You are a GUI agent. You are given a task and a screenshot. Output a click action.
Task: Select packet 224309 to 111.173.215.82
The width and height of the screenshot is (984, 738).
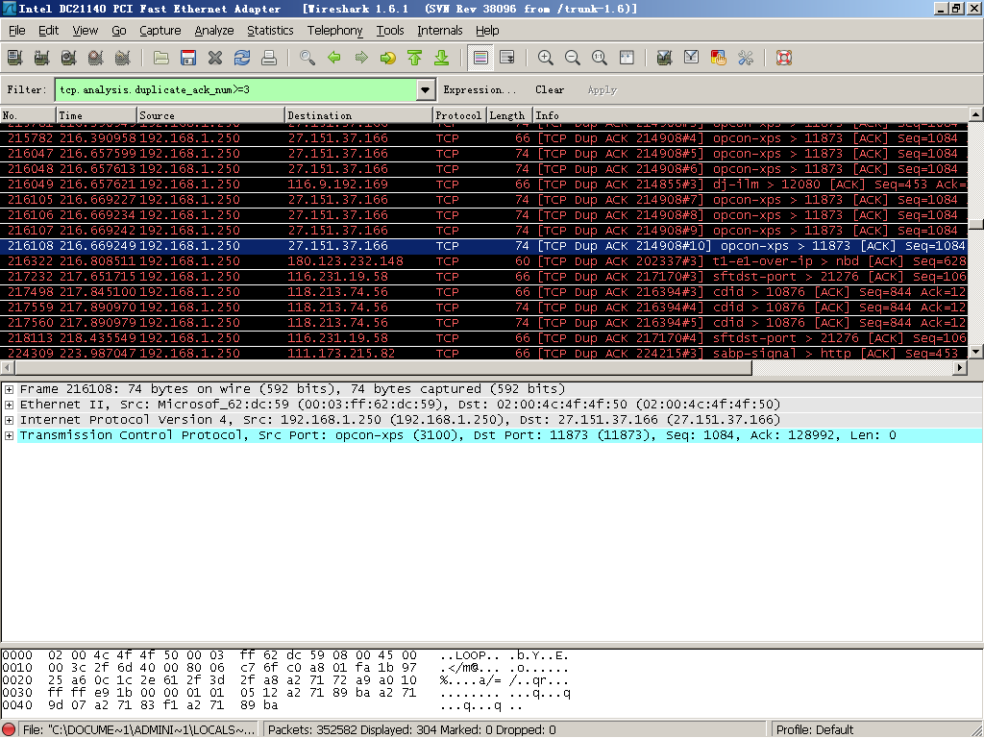pyautogui.click(x=483, y=354)
